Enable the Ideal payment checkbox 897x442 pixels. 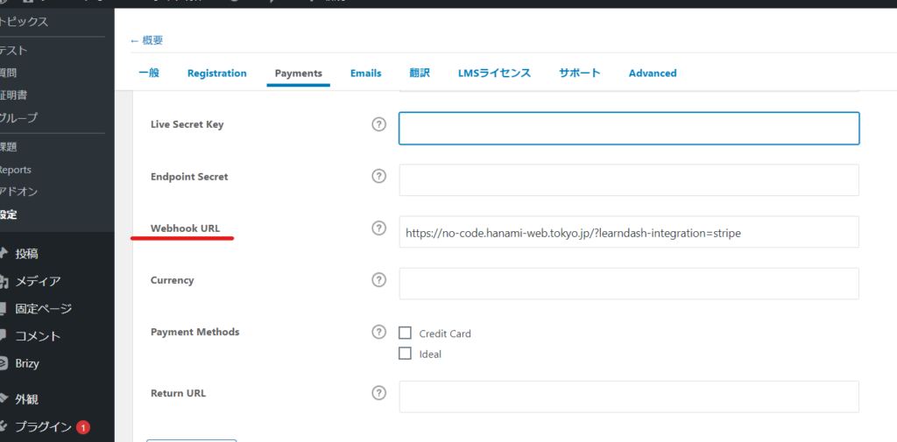click(x=405, y=354)
